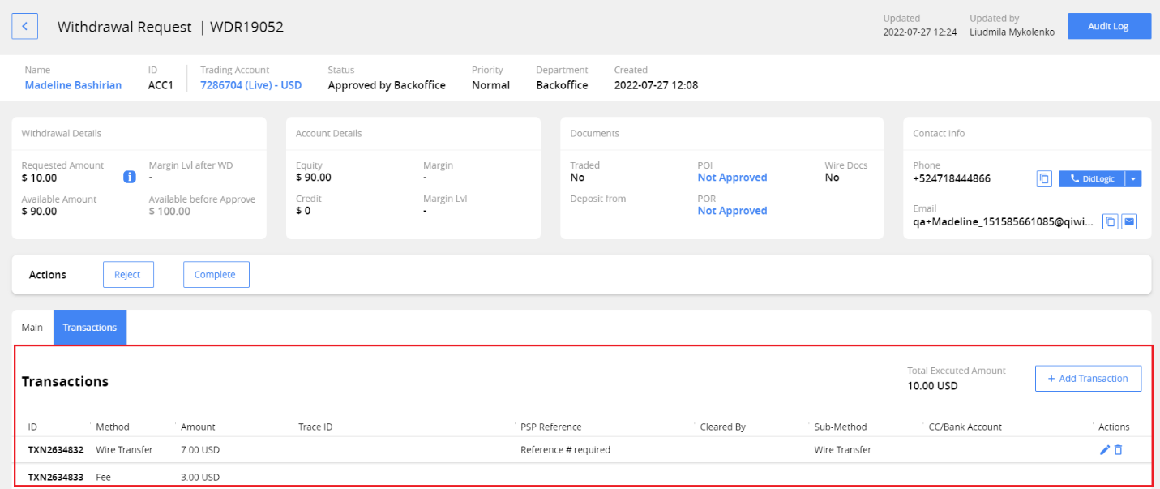Select the Transactions tab
The height and width of the screenshot is (489, 1160).
(x=89, y=327)
